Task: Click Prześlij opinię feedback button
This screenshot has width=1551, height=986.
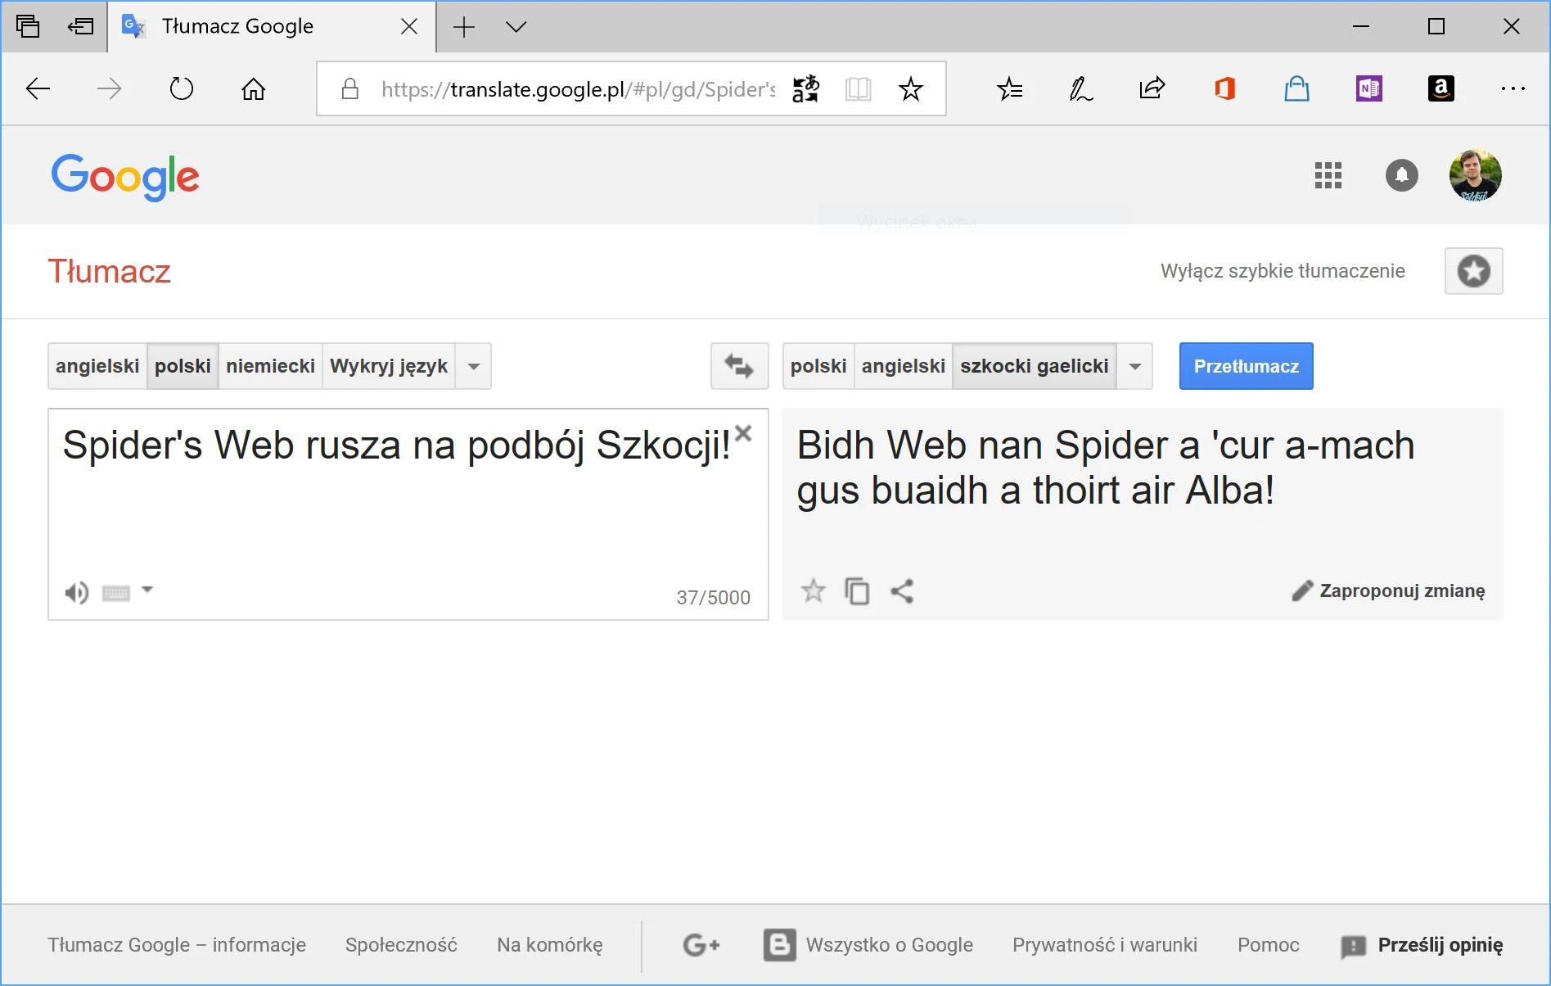Action: pos(1422,945)
